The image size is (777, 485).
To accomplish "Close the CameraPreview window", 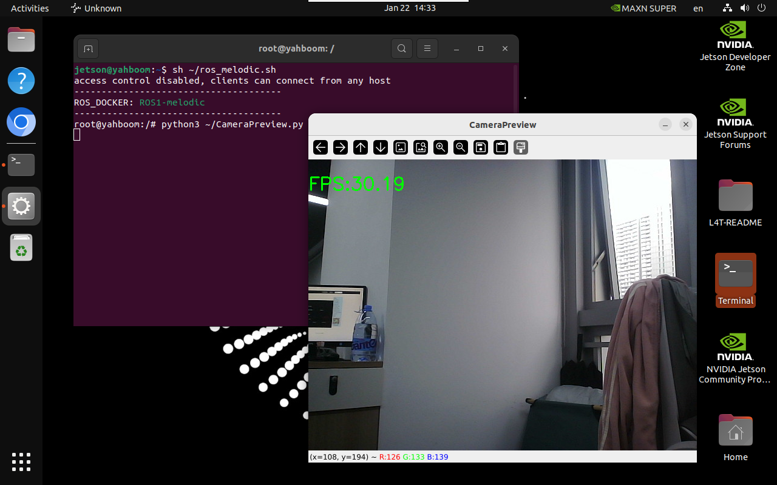I will point(686,125).
